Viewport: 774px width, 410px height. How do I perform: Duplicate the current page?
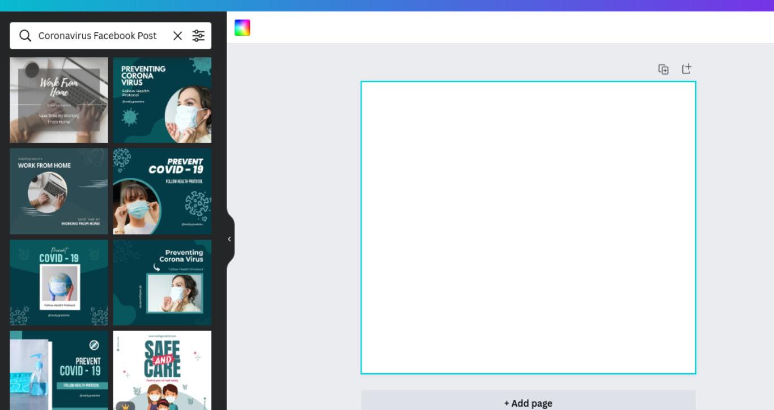664,69
